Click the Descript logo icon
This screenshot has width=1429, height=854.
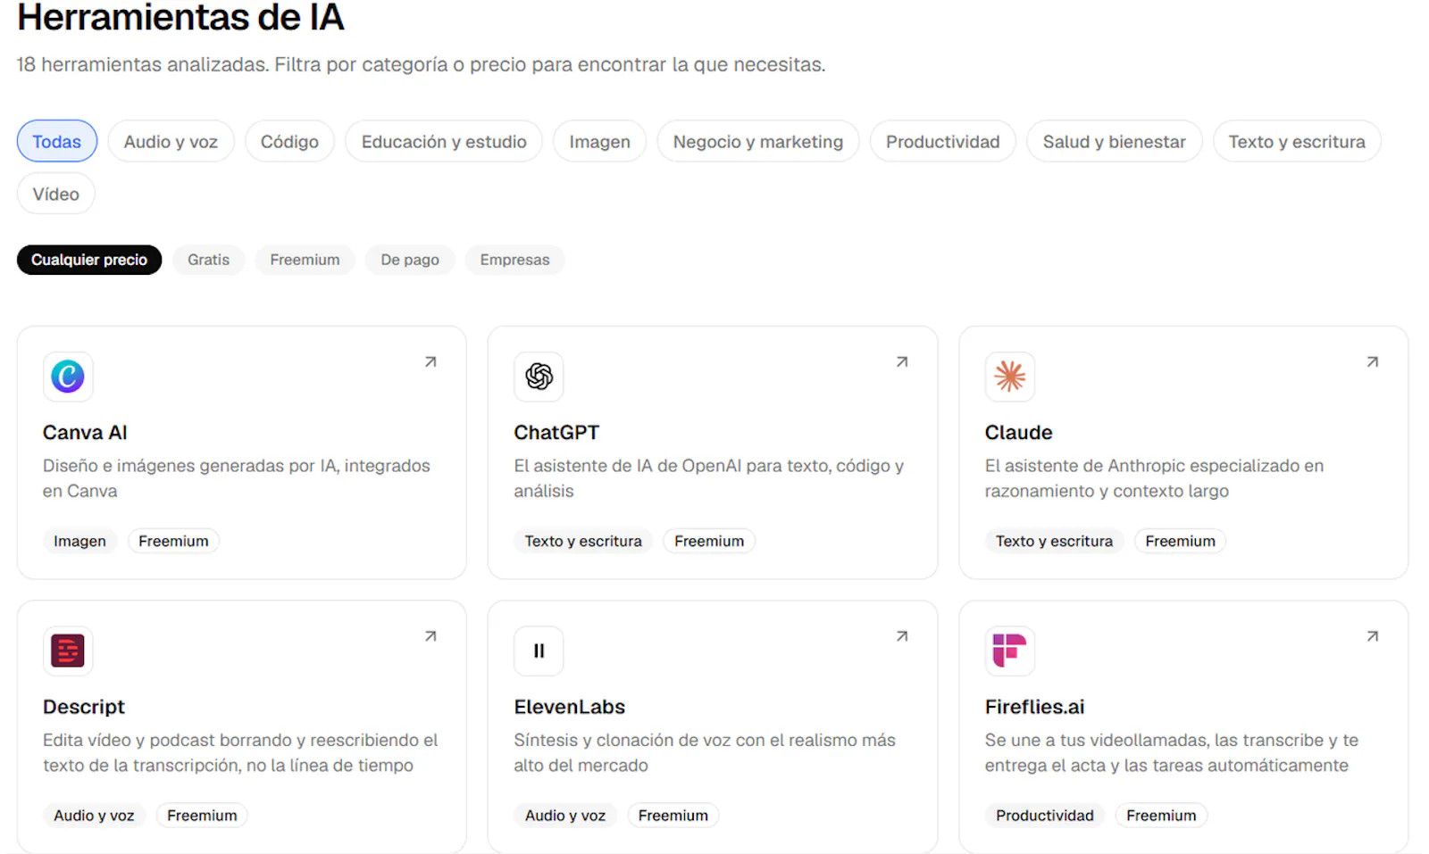(x=68, y=651)
